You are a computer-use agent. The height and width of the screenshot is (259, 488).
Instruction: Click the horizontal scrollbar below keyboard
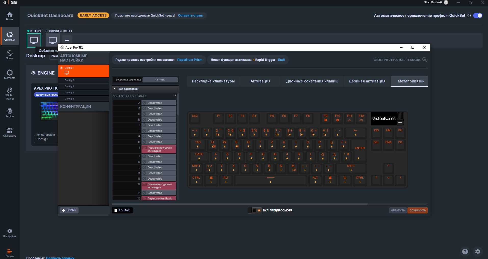[240, 204]
